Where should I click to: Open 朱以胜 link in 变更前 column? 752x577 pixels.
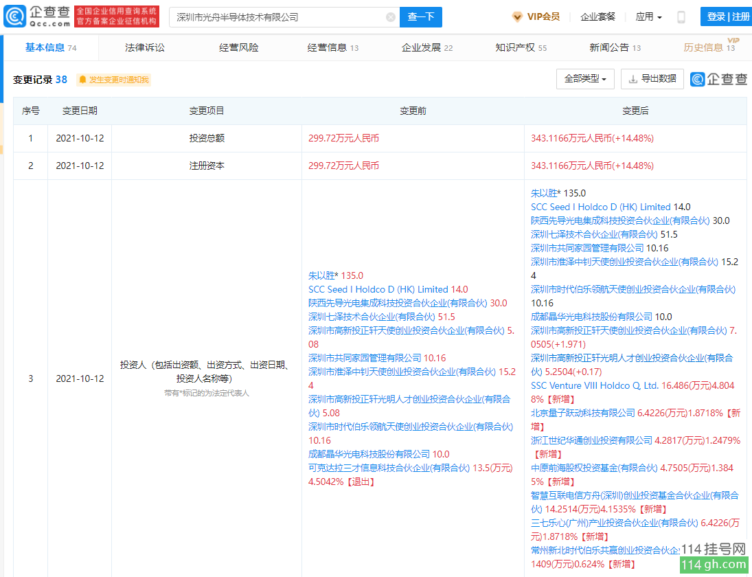pos(321,275)
